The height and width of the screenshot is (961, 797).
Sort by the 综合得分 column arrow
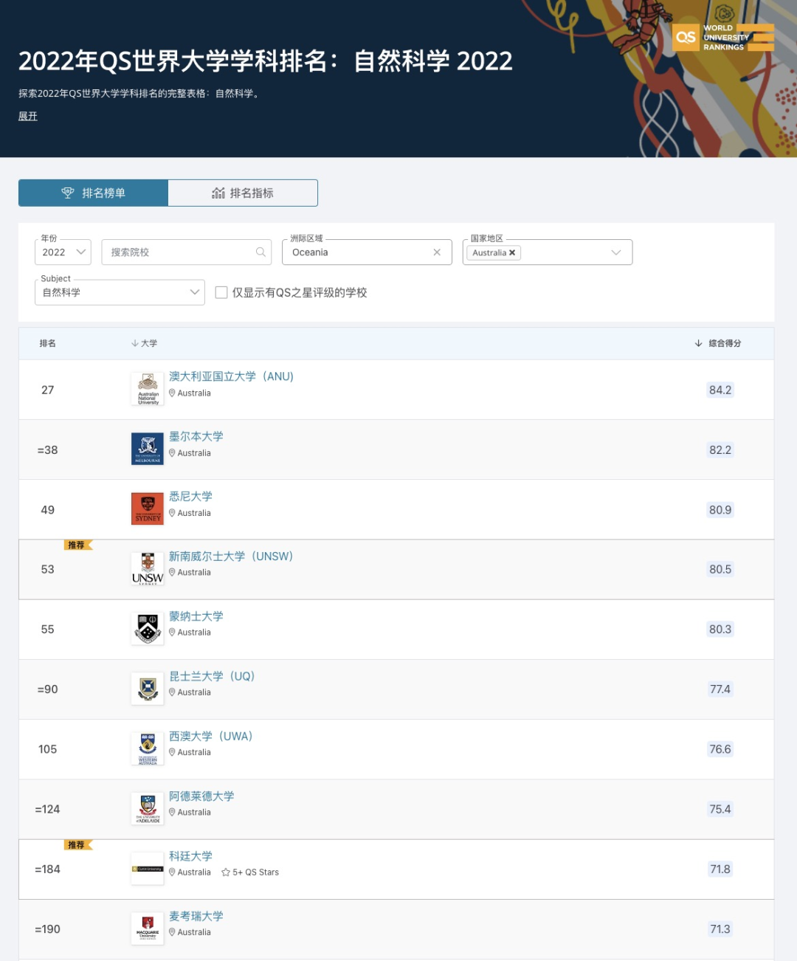click(x=698, y=343)
